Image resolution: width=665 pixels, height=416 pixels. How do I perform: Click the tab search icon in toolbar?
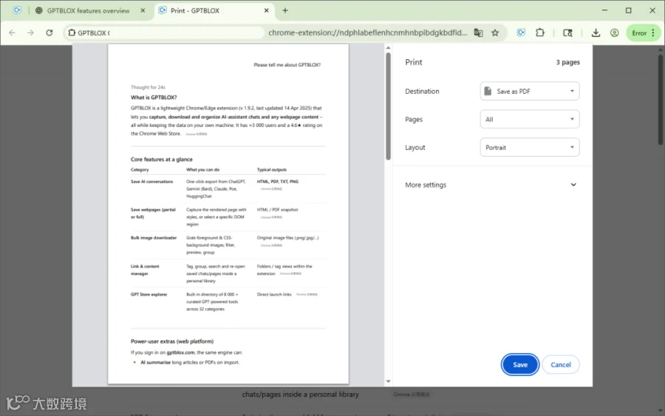[x=567, y=33]
